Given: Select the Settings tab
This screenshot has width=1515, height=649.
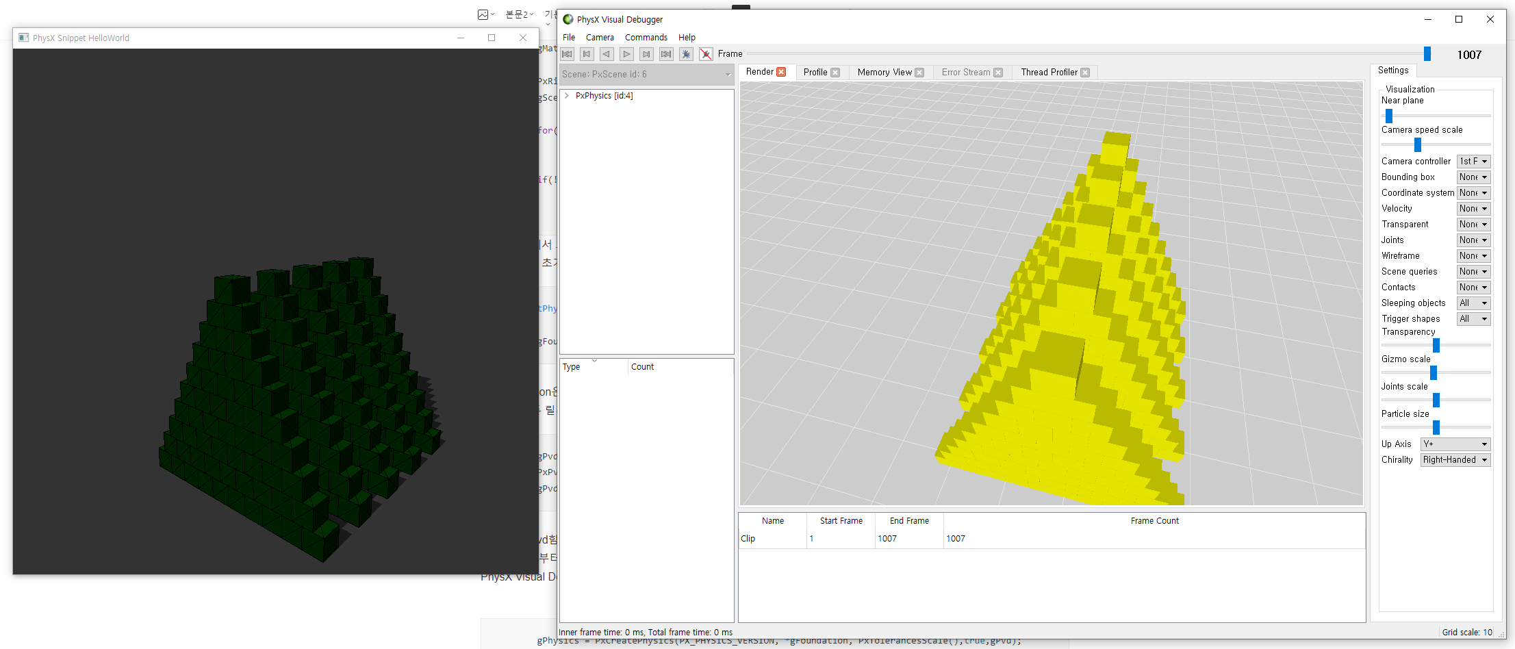Looking at the screenshot, I should click(1393, 71).
